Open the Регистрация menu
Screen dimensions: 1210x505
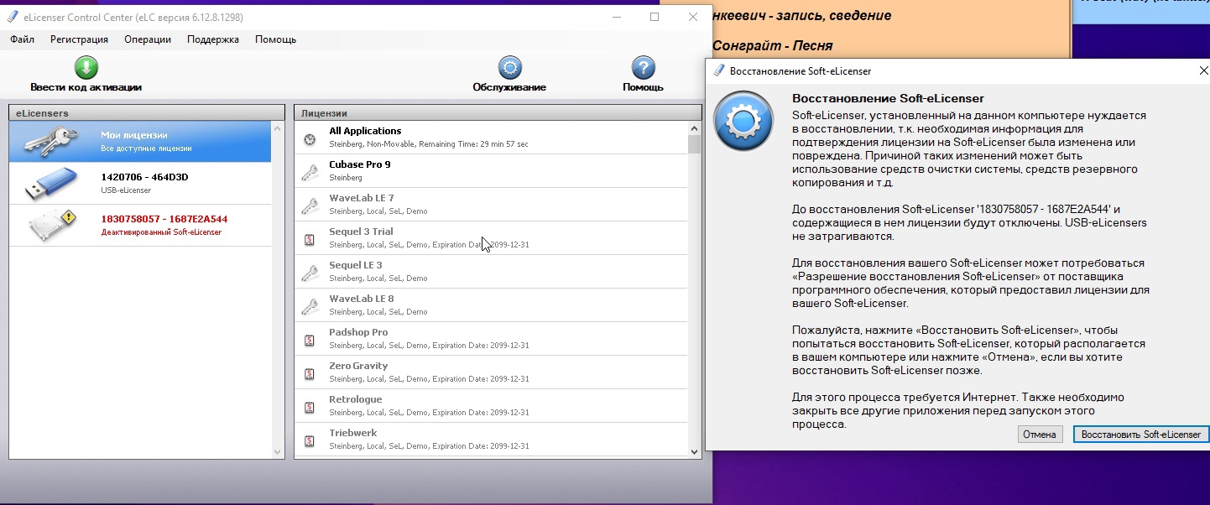(x=79, y=39)
